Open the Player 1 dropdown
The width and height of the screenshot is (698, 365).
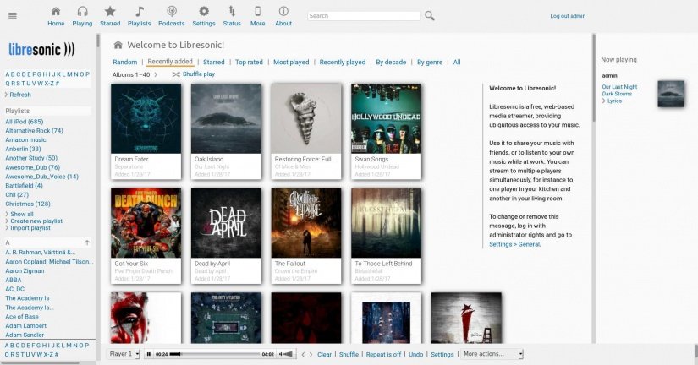tap(124, 354)
